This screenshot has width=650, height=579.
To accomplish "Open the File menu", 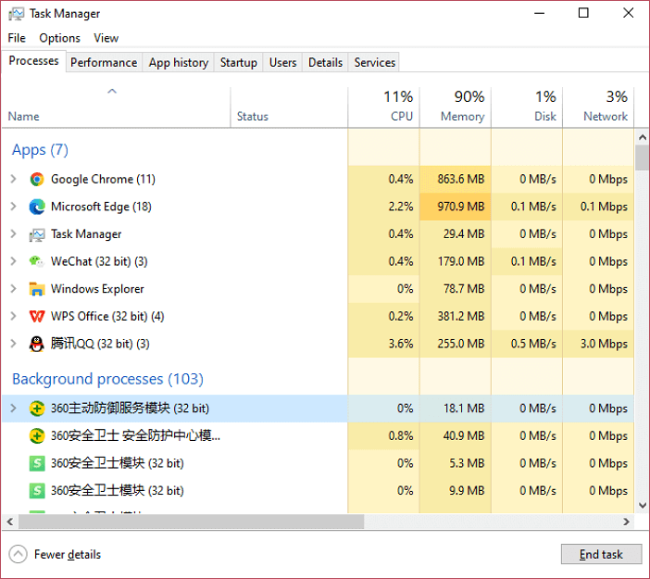I will pyautogui.click(x=17, y=38).
